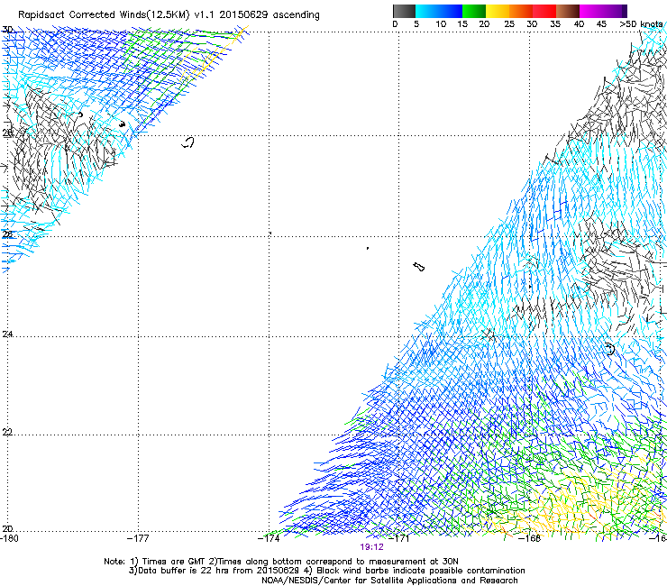The image size is (667, 586).
Task: Click the '35' label under the color scale
Action: click(x=555, y=24)
